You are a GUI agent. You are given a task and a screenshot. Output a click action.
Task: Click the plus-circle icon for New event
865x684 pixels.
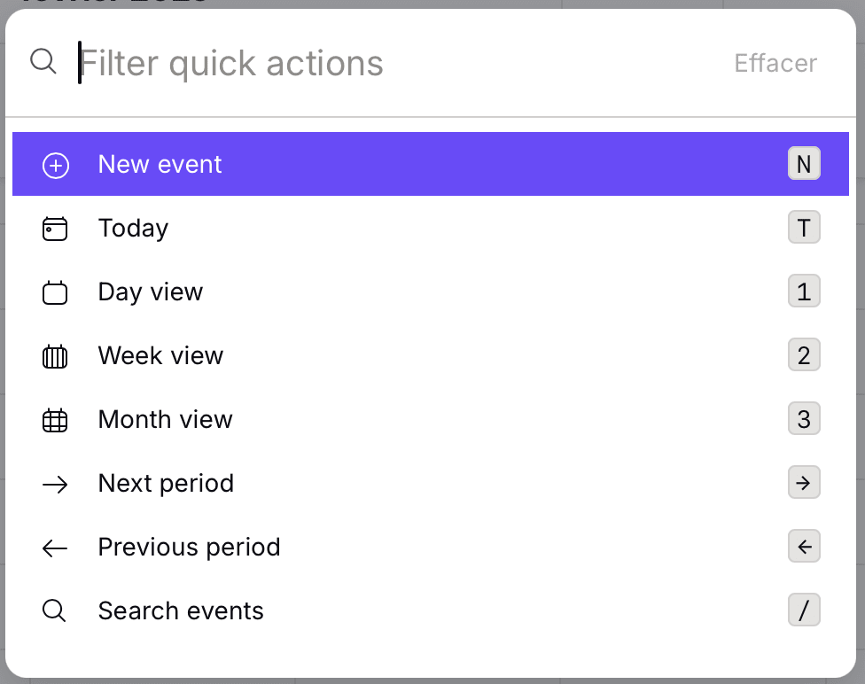pos(55,166)
